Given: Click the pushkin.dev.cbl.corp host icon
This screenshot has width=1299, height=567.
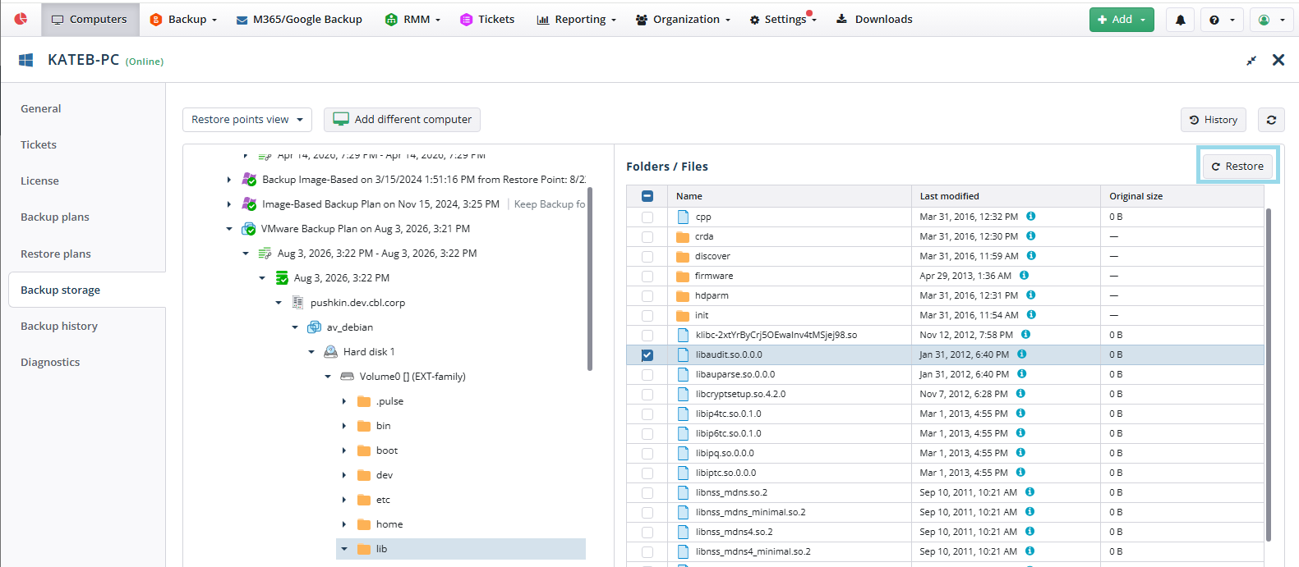Looking at the screenshot, I should click(x=297, y=303).
